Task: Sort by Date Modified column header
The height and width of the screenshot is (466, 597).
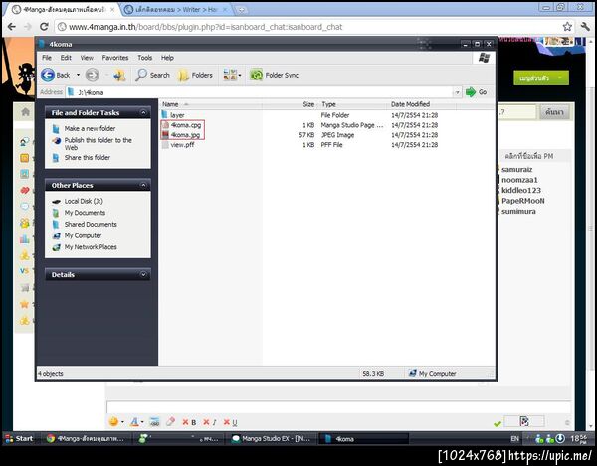Action: tap(410, 104)
